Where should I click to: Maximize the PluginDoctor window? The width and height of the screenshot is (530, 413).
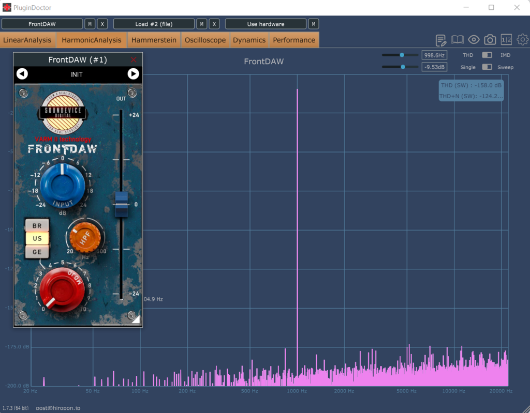491,7
